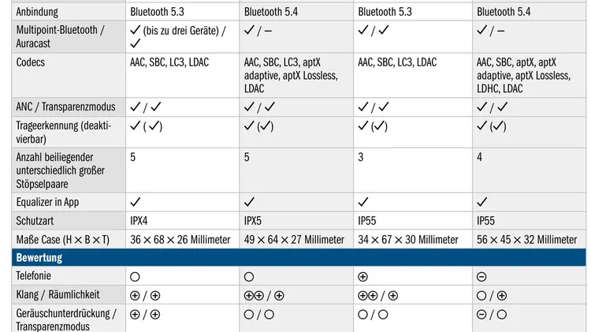The width and height of the screenshot is (591, 332).
Task: Click the empty circle in the Klang row
Action: click(481, 295)
